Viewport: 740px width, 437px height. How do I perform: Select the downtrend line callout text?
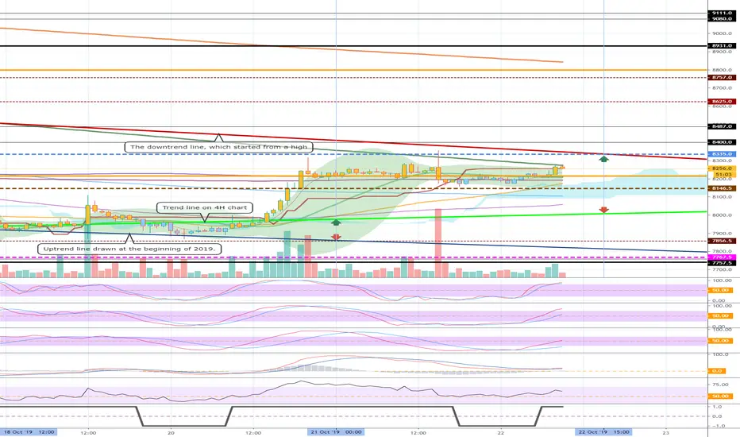click(219, 147)
